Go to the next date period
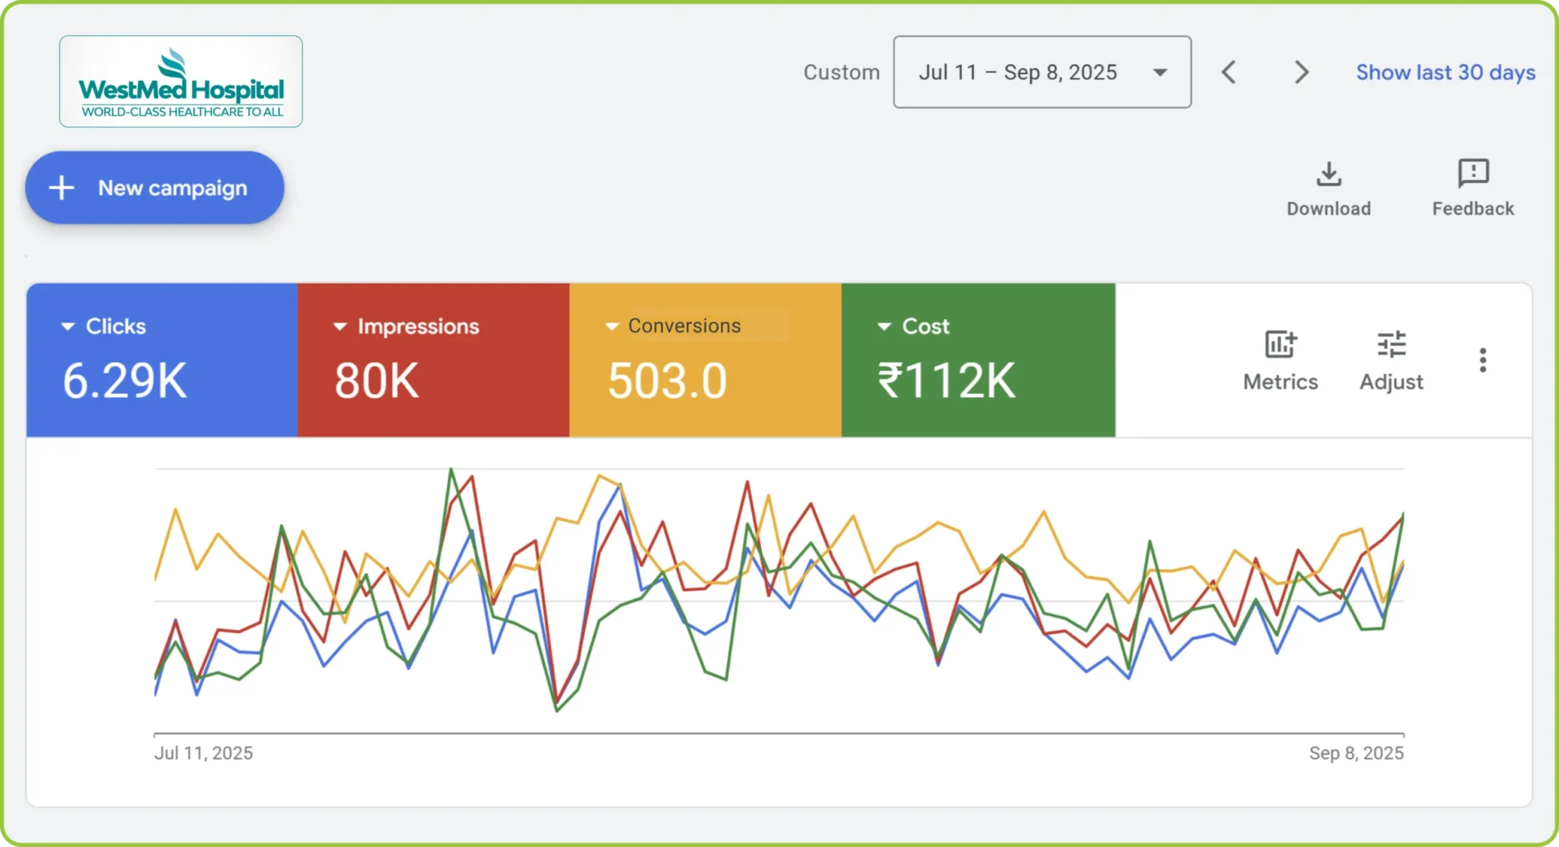 tap(1302, 72)
